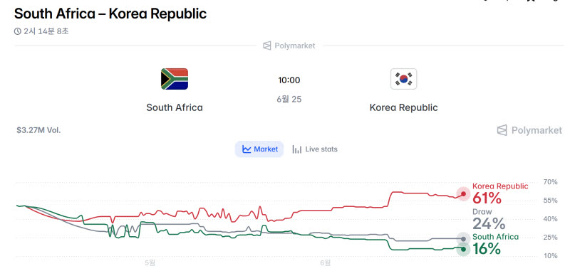The image size is (570, 271).
Task: Click the Draw 24% chart label
Action: [489, 220]
